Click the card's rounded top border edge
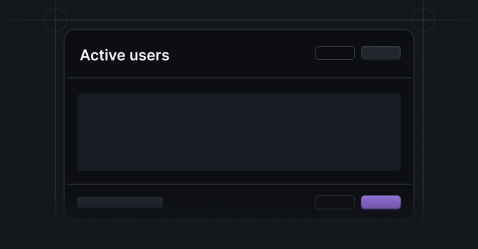478x249 pixels. (239, 29)
